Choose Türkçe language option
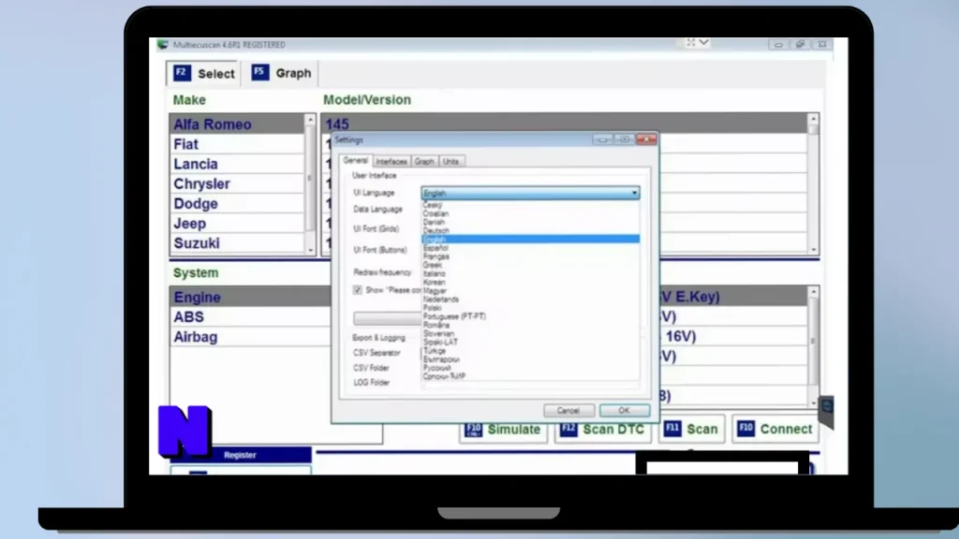The height and width of the screenshot is (539, 959). pos(530,351)
